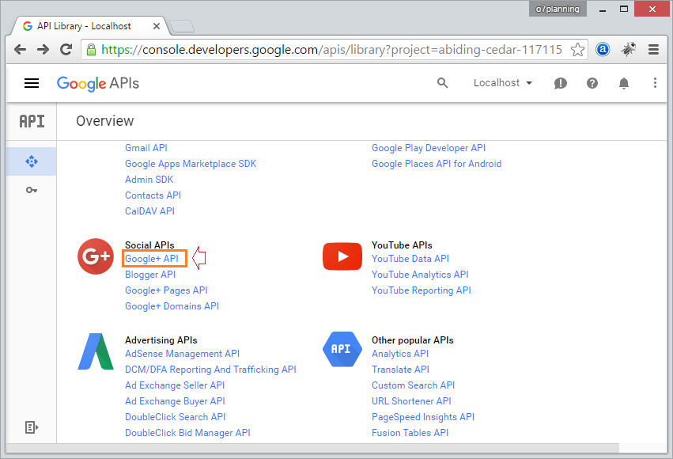Open the Translate API link
Viewport: 673px width, 459px height.
pos(400,370)
